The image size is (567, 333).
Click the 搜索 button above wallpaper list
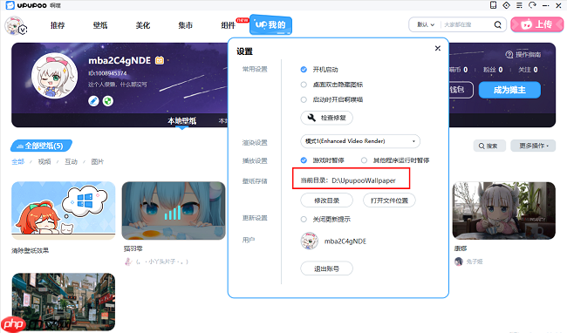(489, 146)
